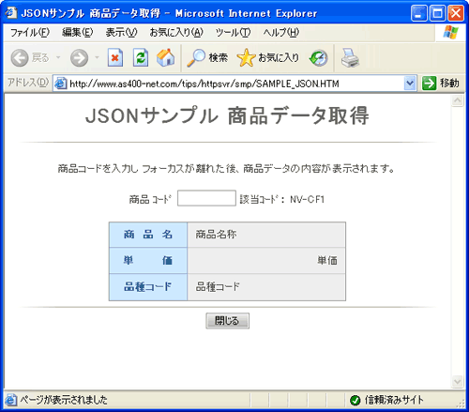Open the ヘルプ(H) menu
Image resolution: width=469 pixels, height=412 pixels.
280,32
